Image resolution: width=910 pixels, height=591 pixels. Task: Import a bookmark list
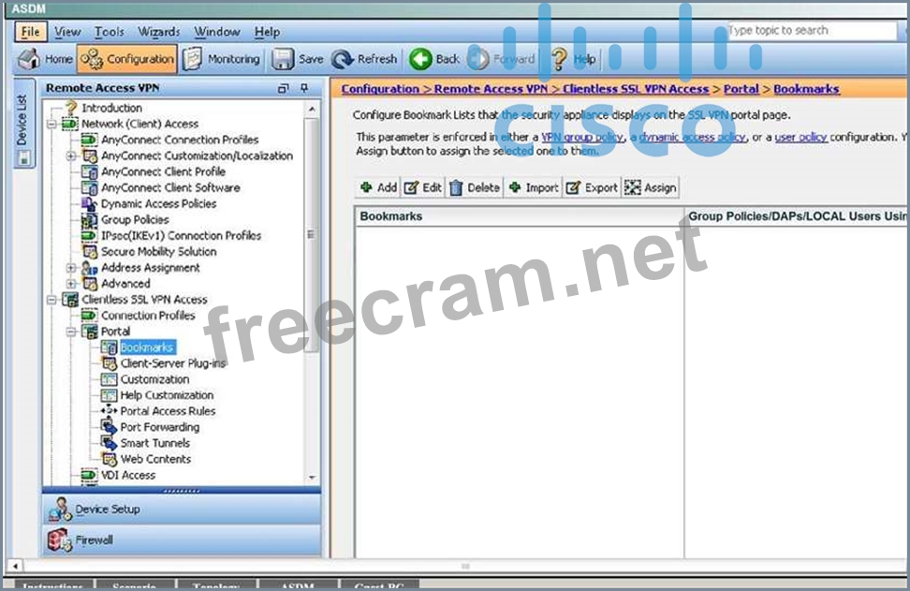click(x=515, y=187)
